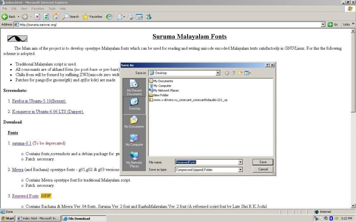This screenshot has height=222, width=356.
Task: Click the Print icon in toolbar
Action: coord(131,17)
